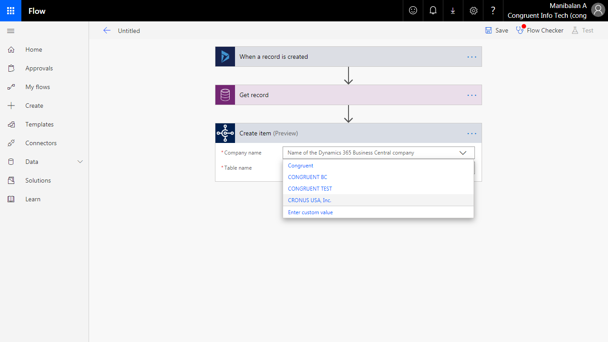The width and height of the screenshot is (608, 342).
Task: Click the Dynamics 365 trigger icon
Action: 225,57
